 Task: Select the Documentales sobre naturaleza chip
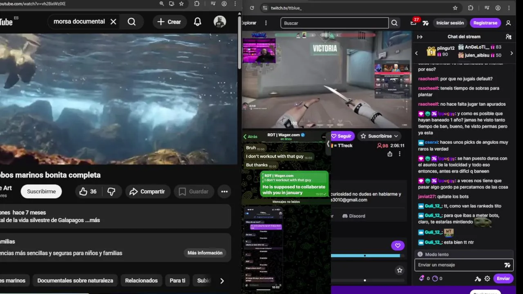[75, 281]
